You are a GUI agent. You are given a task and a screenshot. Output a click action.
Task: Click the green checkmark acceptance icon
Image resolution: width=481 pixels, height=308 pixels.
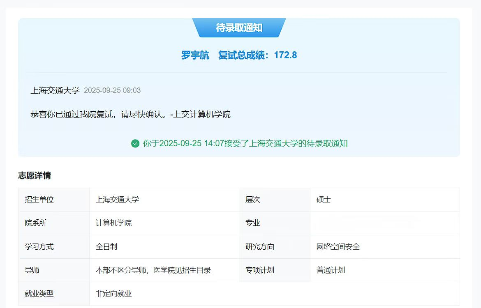coord(135,143)
